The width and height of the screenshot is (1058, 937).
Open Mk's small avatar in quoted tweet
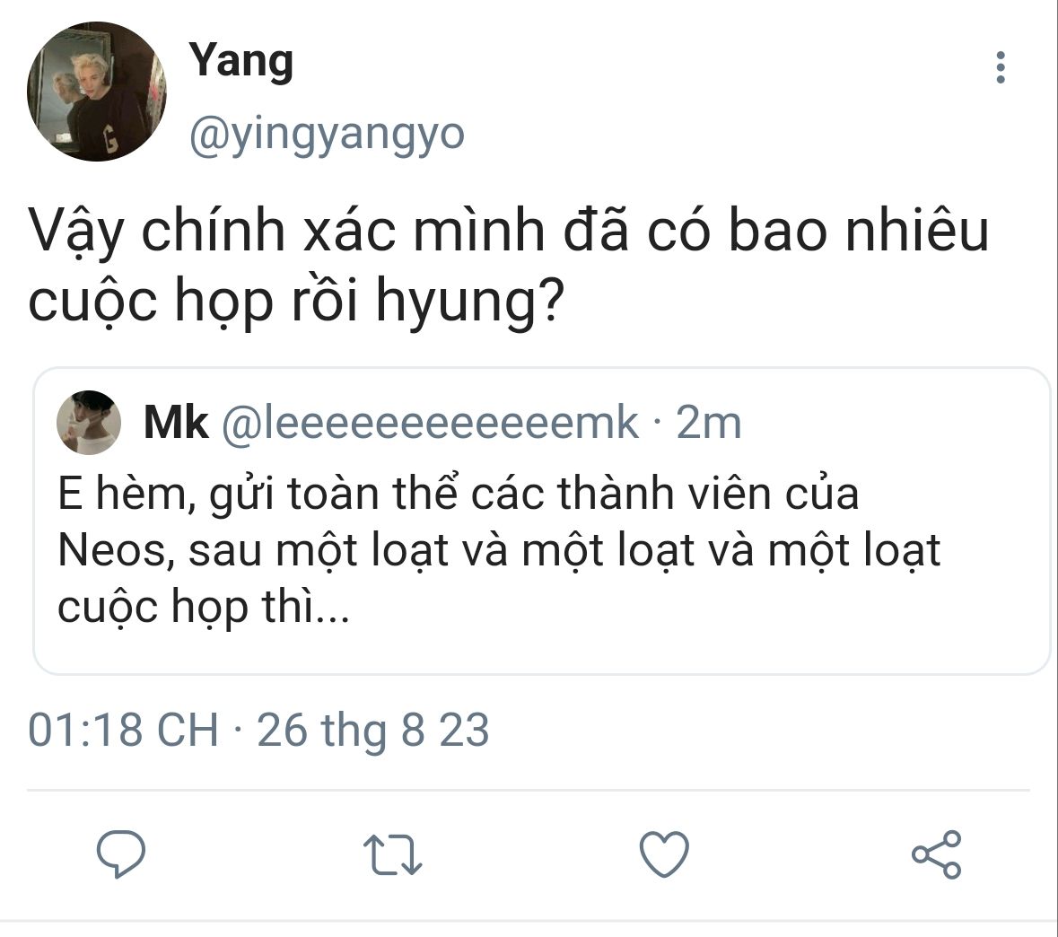click(89, 423)
